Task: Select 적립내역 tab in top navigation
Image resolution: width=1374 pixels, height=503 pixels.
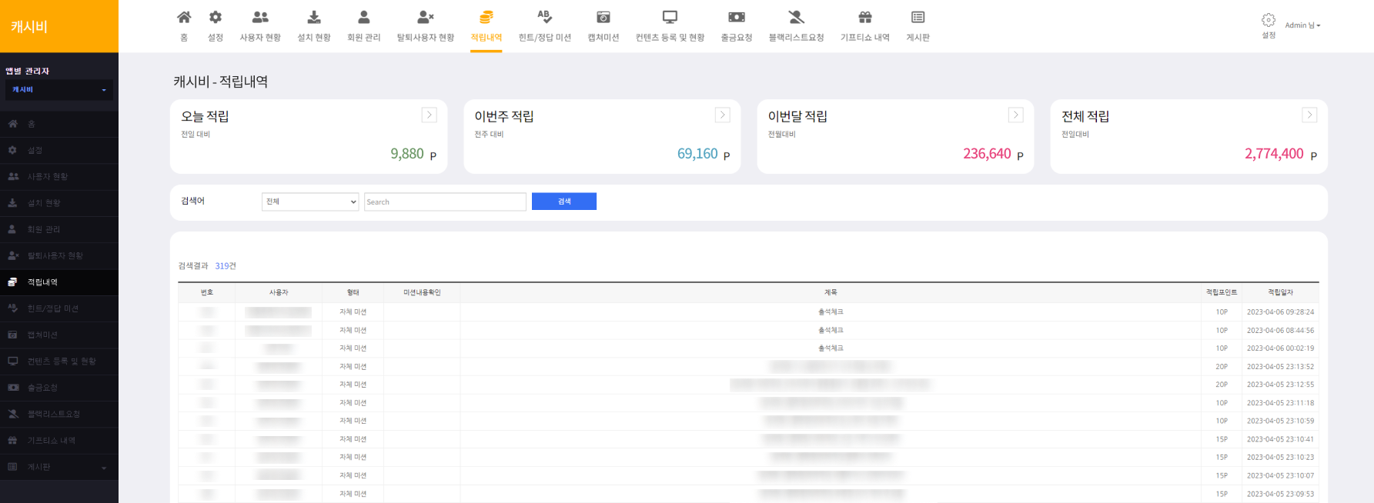Action: (x=486, y=26)
